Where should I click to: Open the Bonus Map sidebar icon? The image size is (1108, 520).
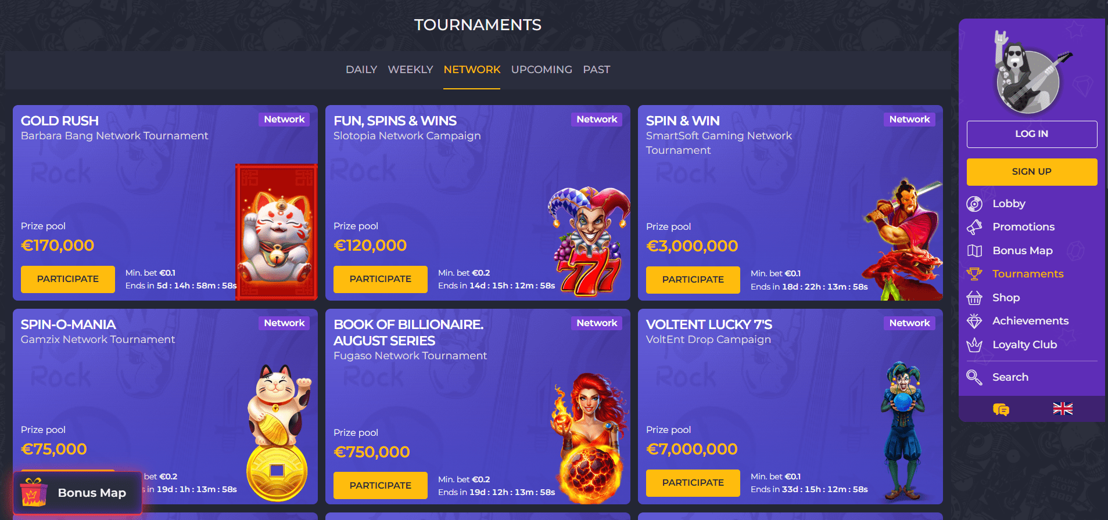pos(974,251)
